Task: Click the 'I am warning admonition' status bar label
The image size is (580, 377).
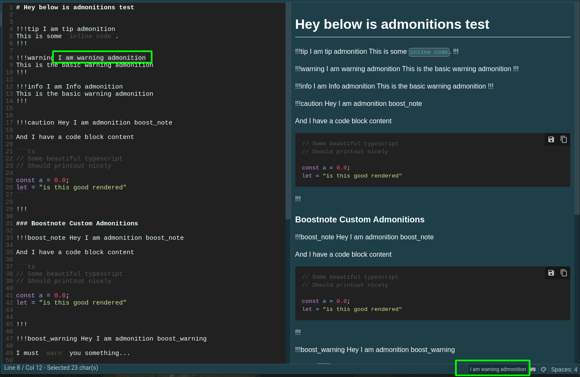Action: (x=498, y=369)
